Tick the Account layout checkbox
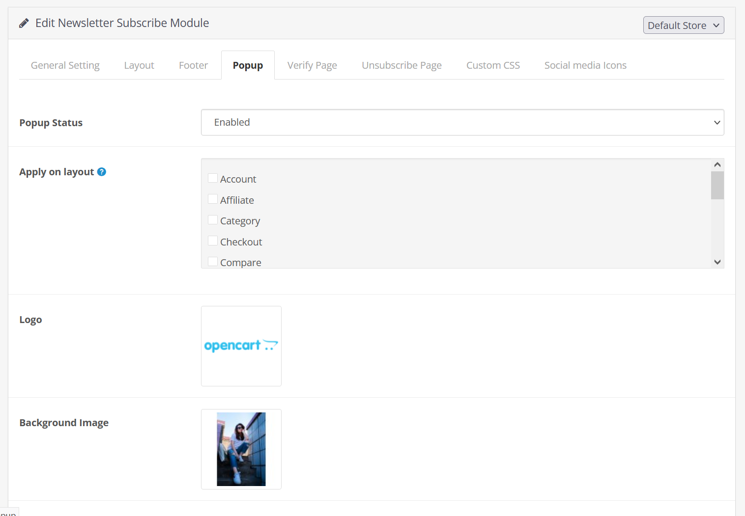This screenshot has width=745, height=516. (x=213, y=178)
